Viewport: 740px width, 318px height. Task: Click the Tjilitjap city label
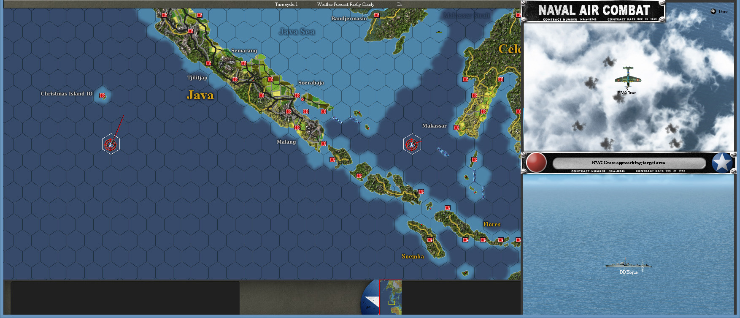tap(197, 78)
